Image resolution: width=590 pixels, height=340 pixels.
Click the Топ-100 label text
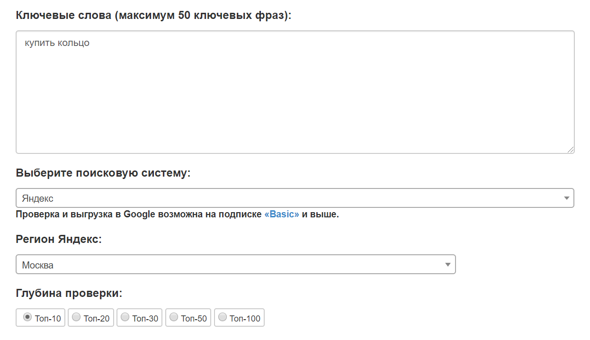[x=245, y=319]
